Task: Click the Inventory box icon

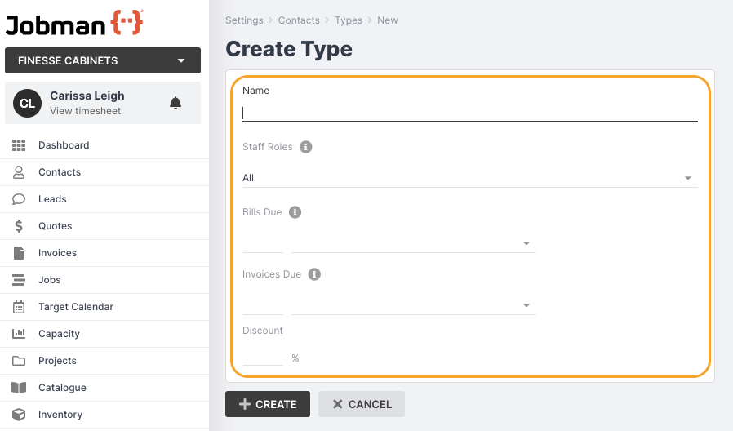Action: (x=19, y=415)
